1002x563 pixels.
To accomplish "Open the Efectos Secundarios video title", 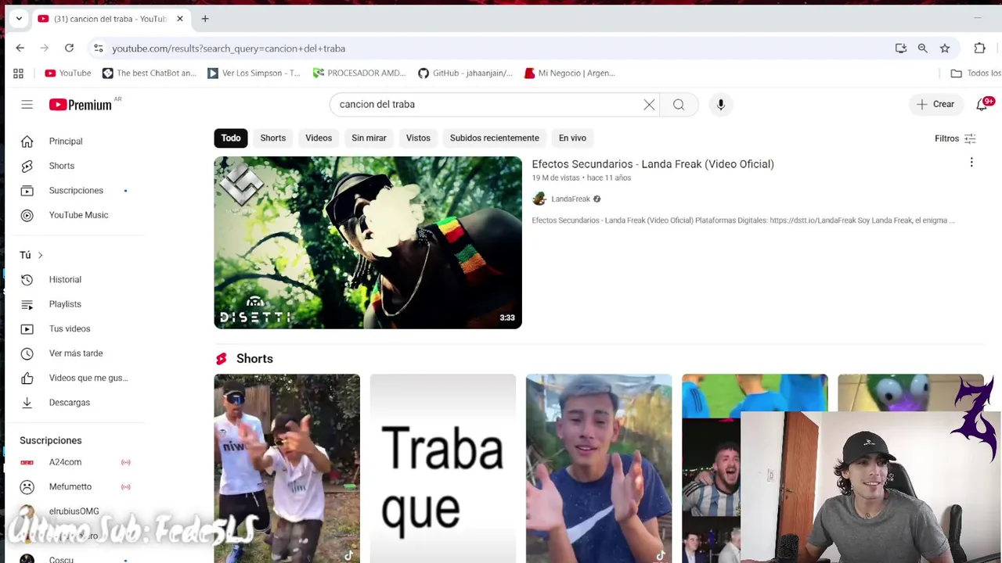I will pyautogui.click(x=653, y=164).
